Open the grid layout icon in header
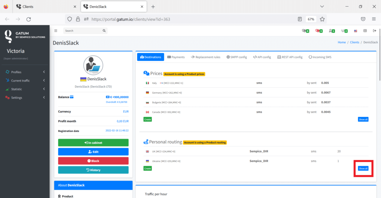 [365, 31]
